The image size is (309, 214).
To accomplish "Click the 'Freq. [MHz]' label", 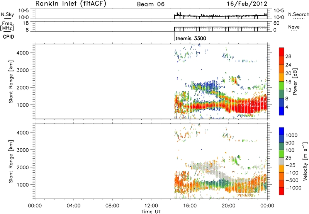I will pos(7,26).
